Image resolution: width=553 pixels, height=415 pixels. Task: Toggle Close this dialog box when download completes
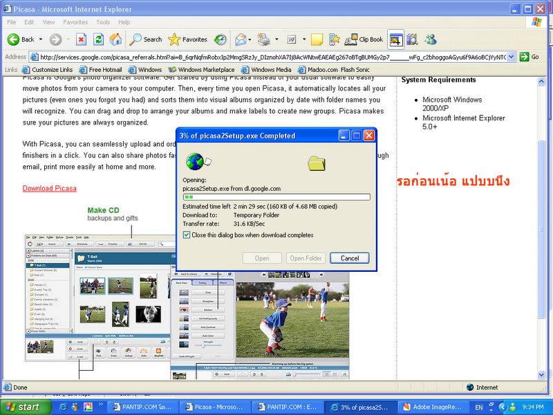coord(187,234)
